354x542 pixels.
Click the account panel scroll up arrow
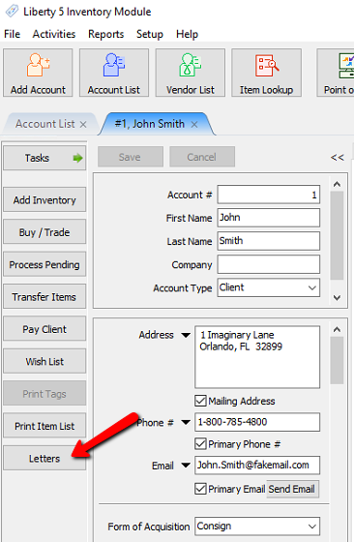338,184
